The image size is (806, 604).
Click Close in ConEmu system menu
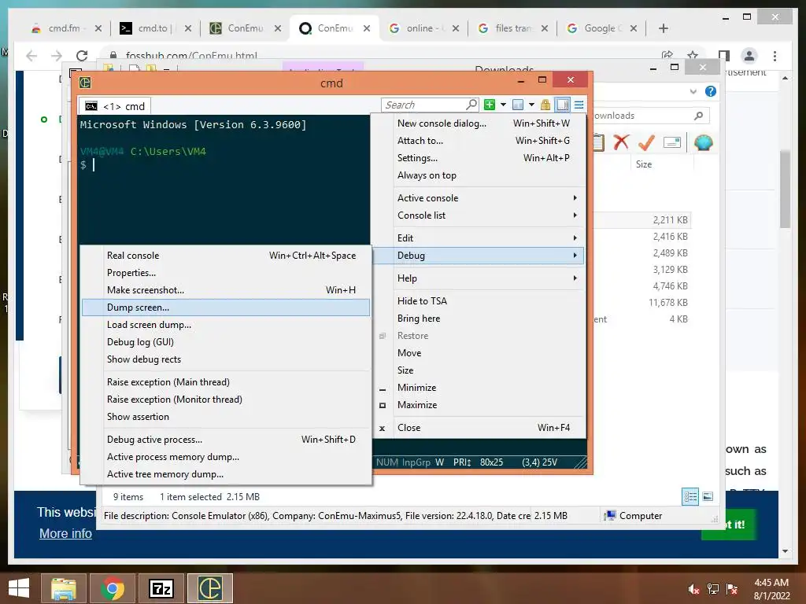[479, 427]
